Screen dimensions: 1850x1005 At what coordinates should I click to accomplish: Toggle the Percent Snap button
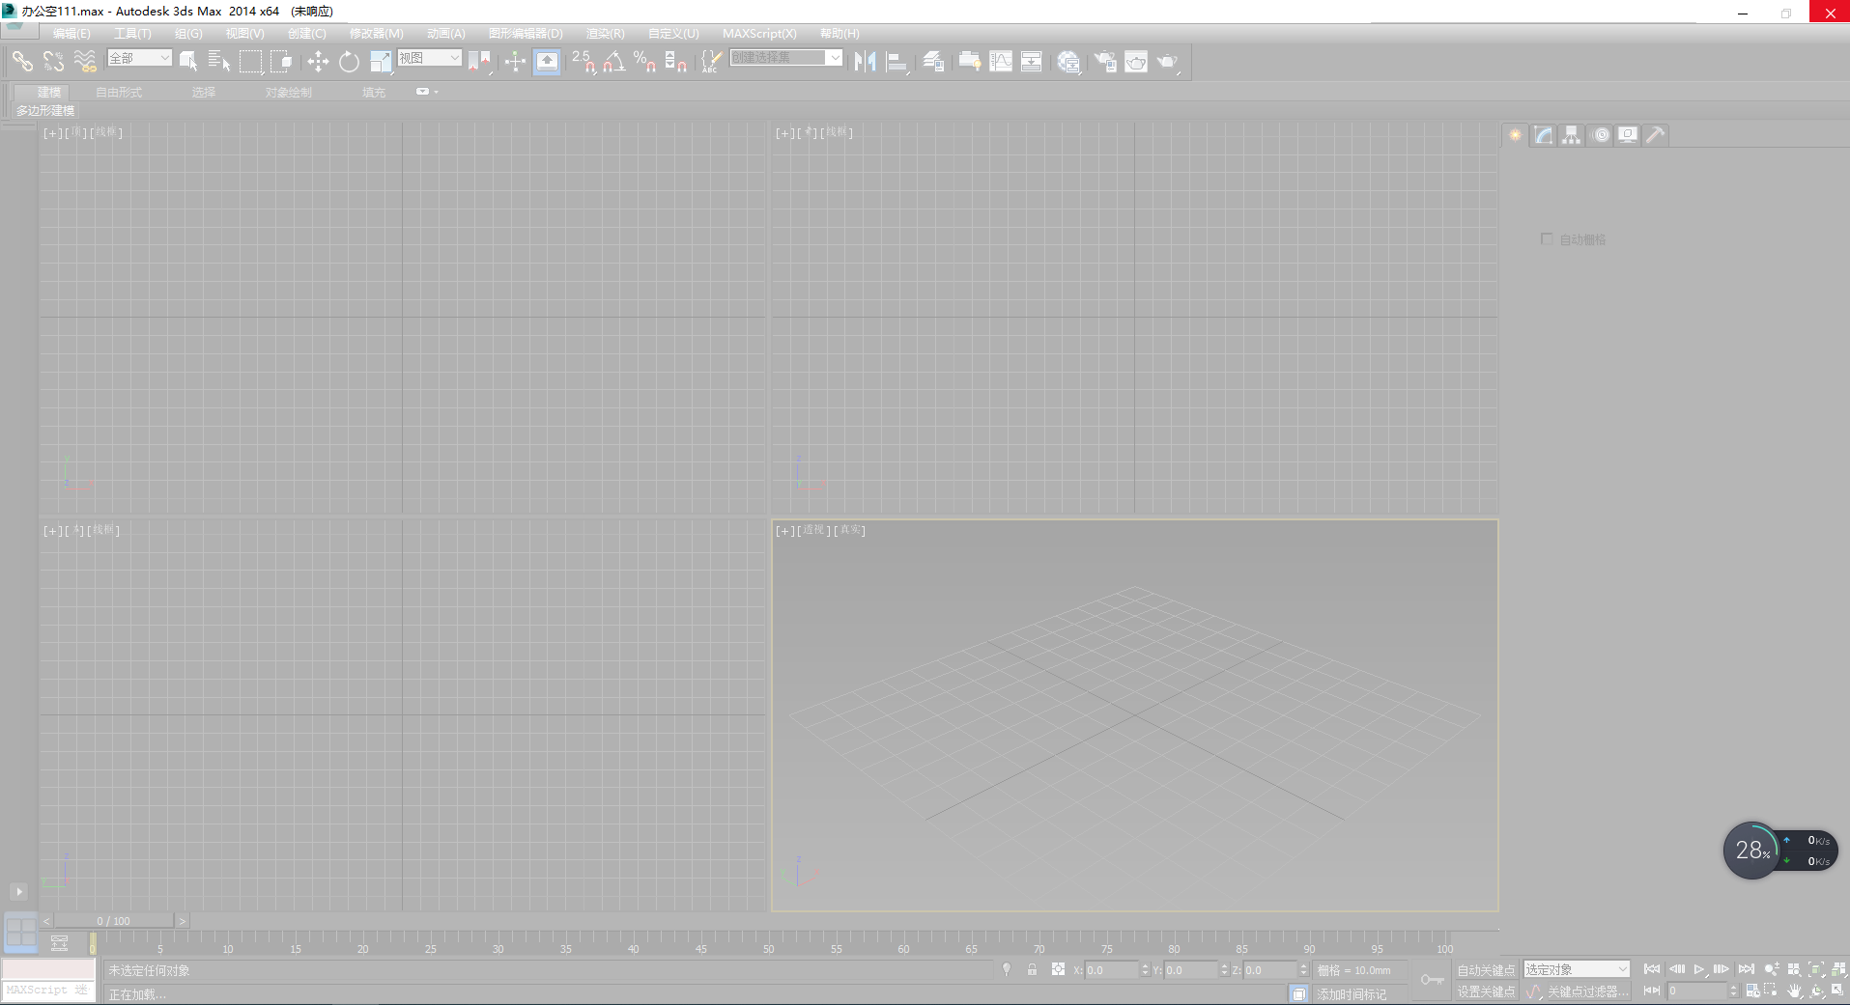pos(645,62)
